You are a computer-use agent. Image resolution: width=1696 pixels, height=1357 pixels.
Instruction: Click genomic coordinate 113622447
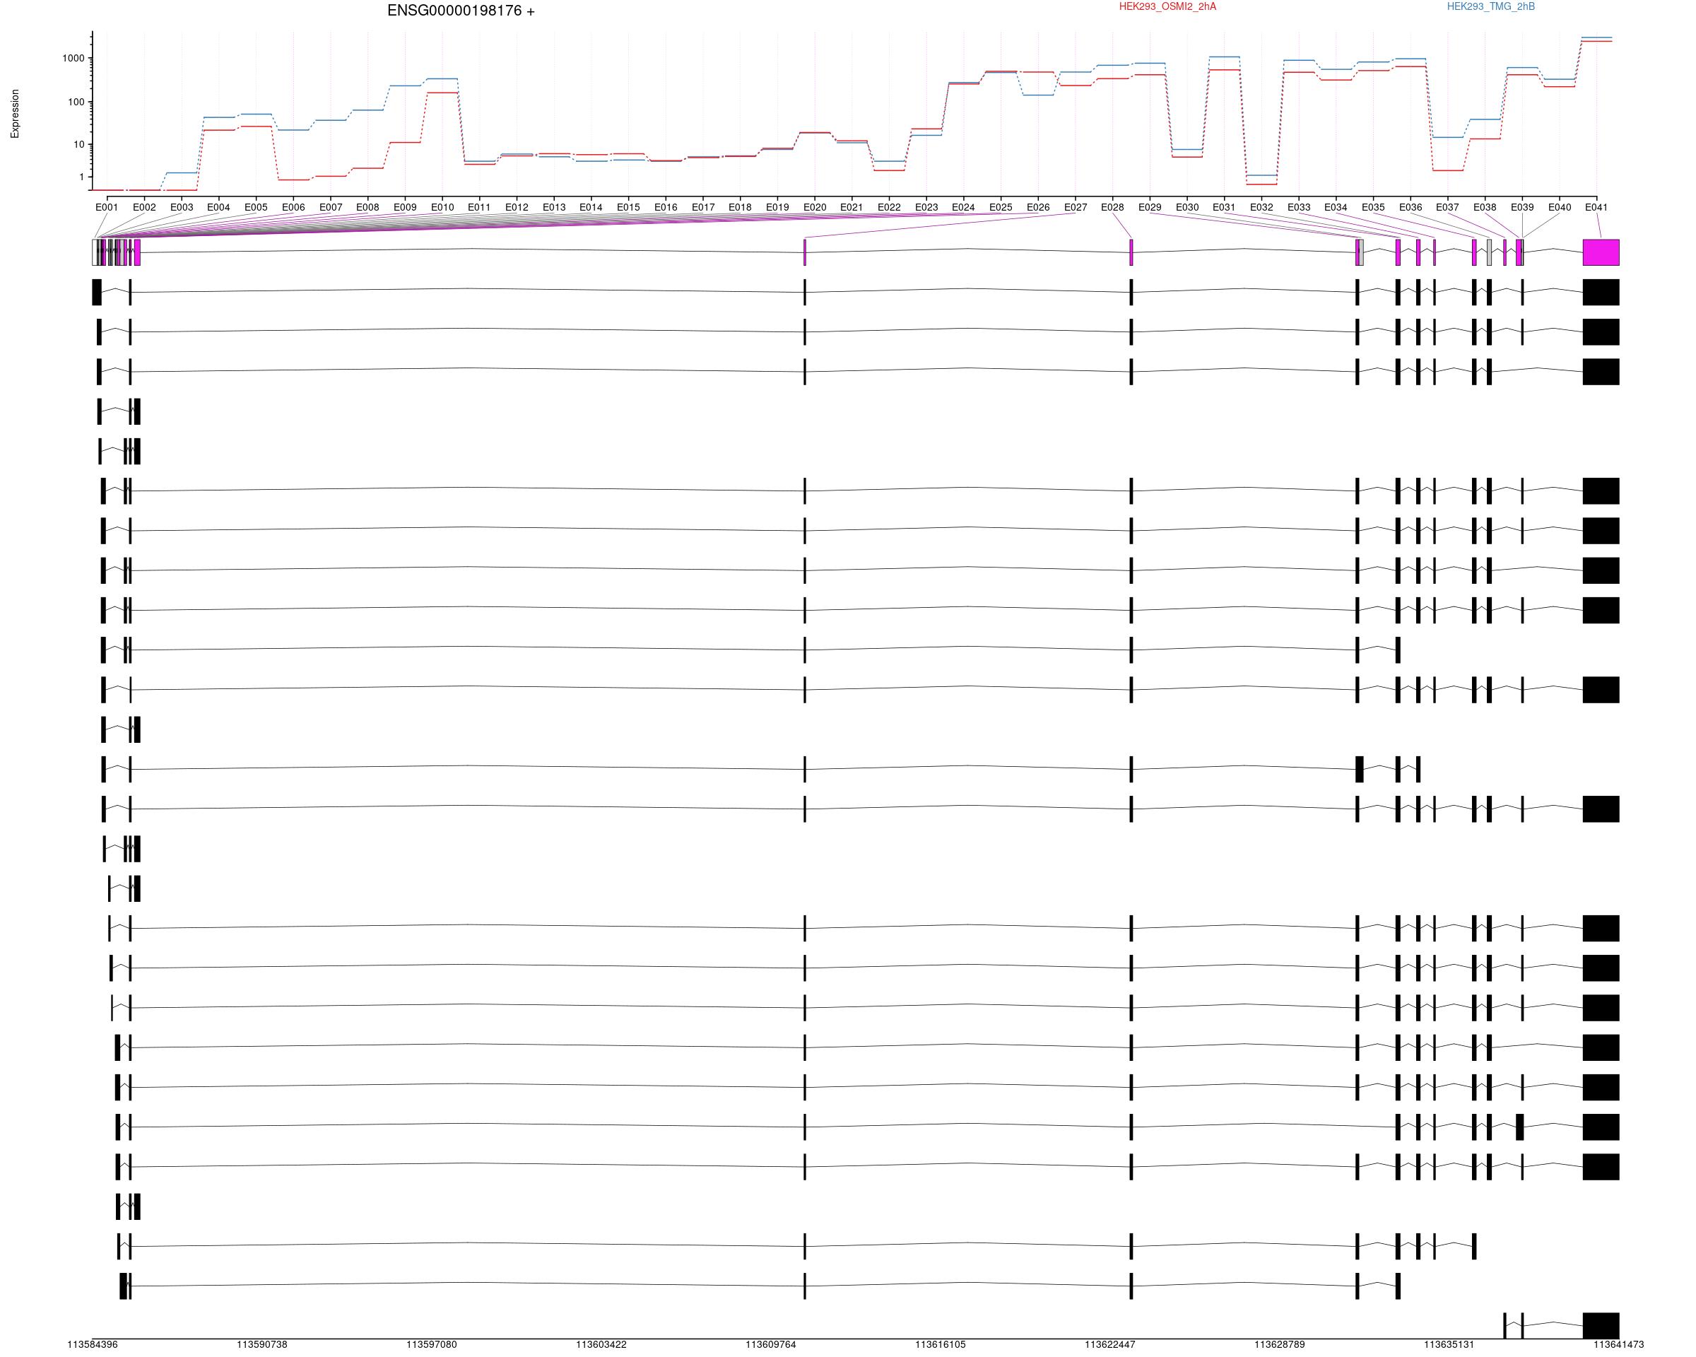pos(1110,1344)
